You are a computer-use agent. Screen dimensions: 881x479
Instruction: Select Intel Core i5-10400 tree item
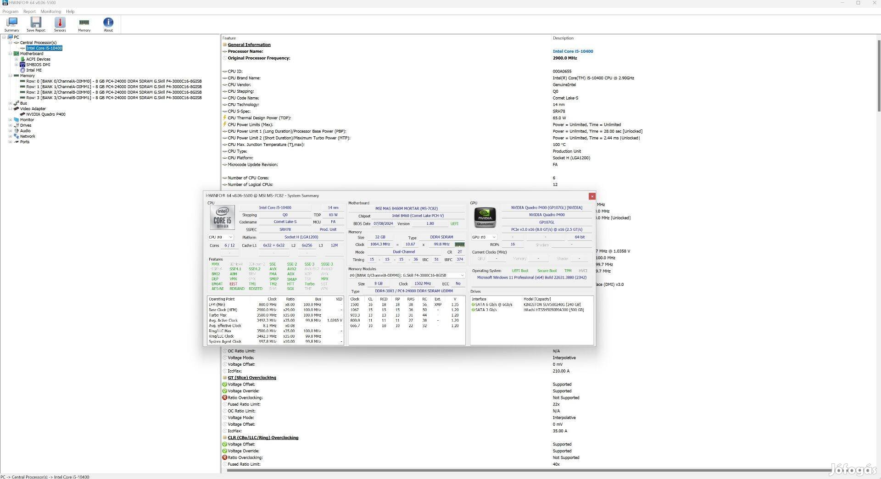[44, 48]
